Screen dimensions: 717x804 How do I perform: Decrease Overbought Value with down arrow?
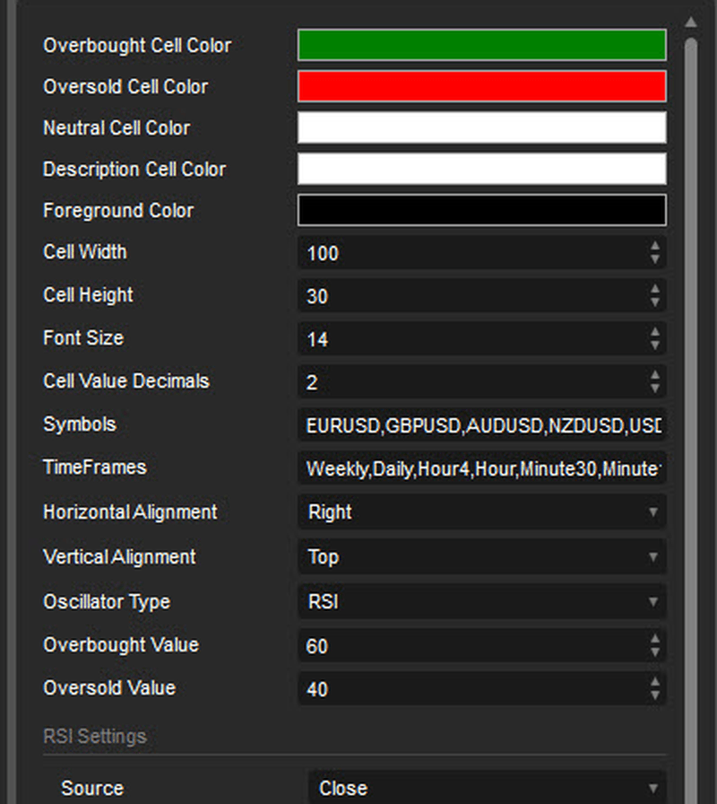point(654,652)
